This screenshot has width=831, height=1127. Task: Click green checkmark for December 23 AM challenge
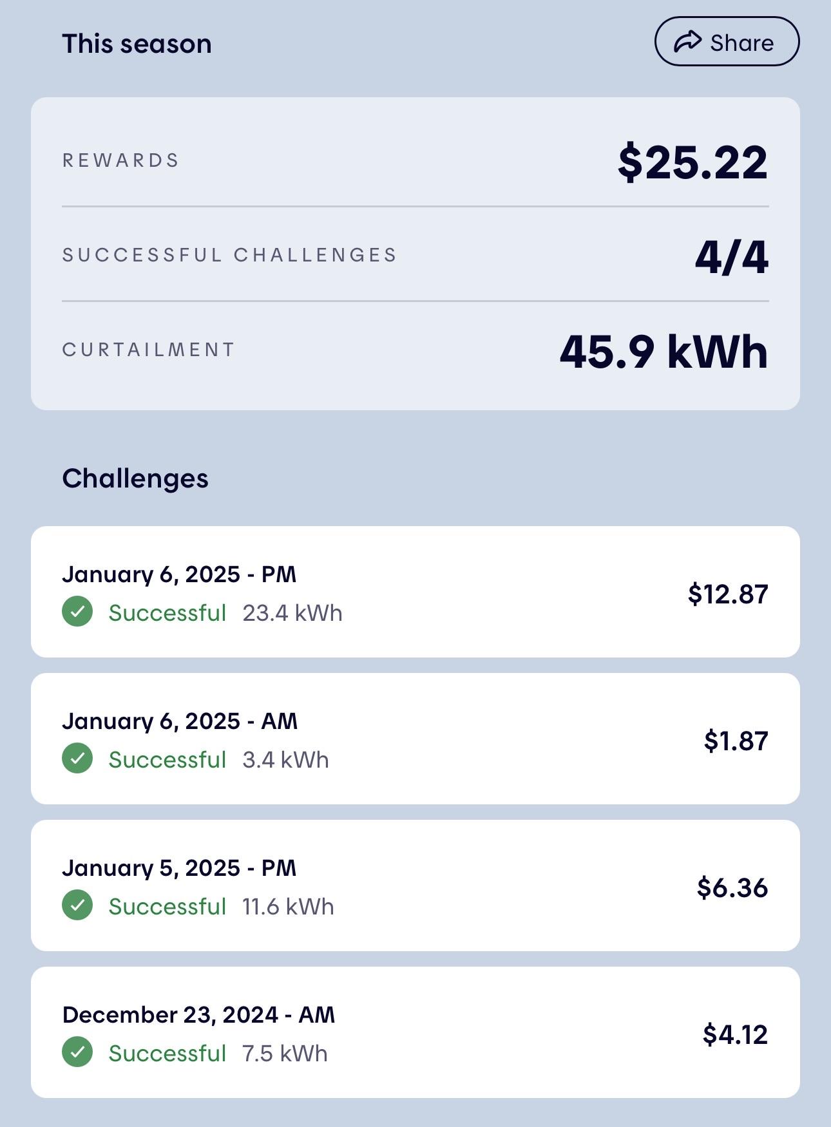(x=77, y=1052)
